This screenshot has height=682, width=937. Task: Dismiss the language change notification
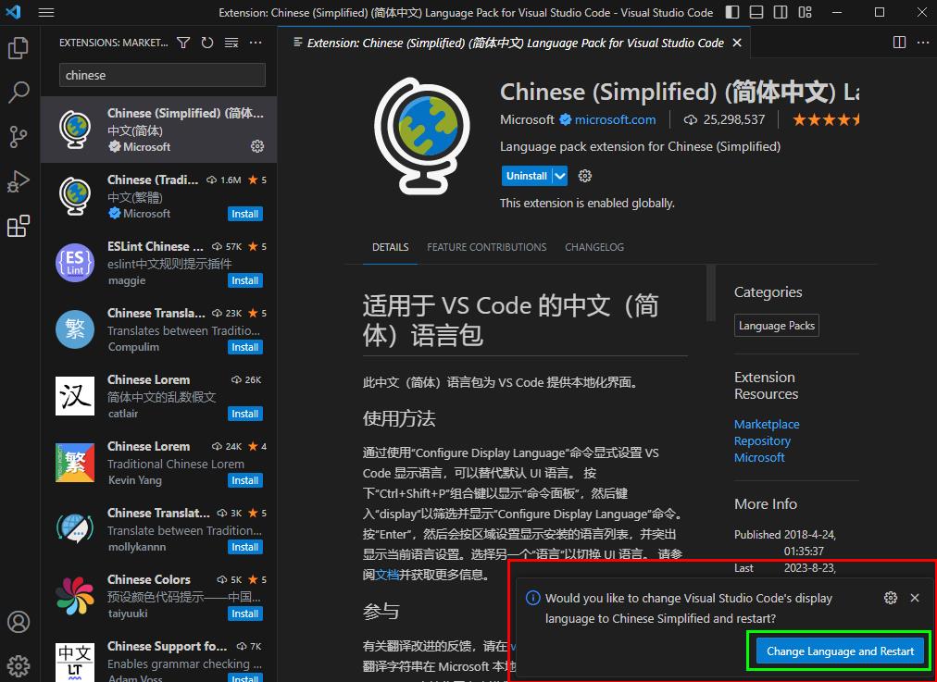tap(915, 598)
